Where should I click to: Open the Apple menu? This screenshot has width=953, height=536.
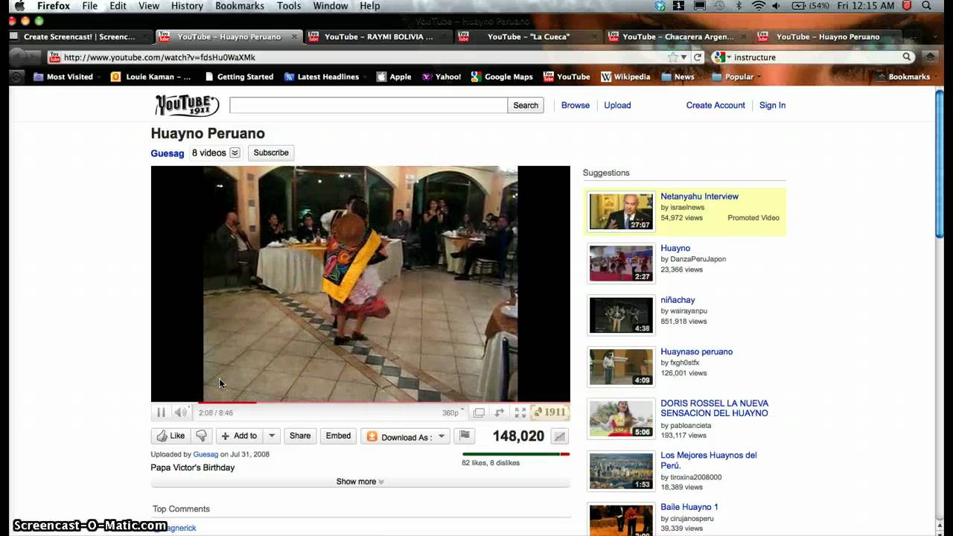pyautogui.click(x=19, y=6)
